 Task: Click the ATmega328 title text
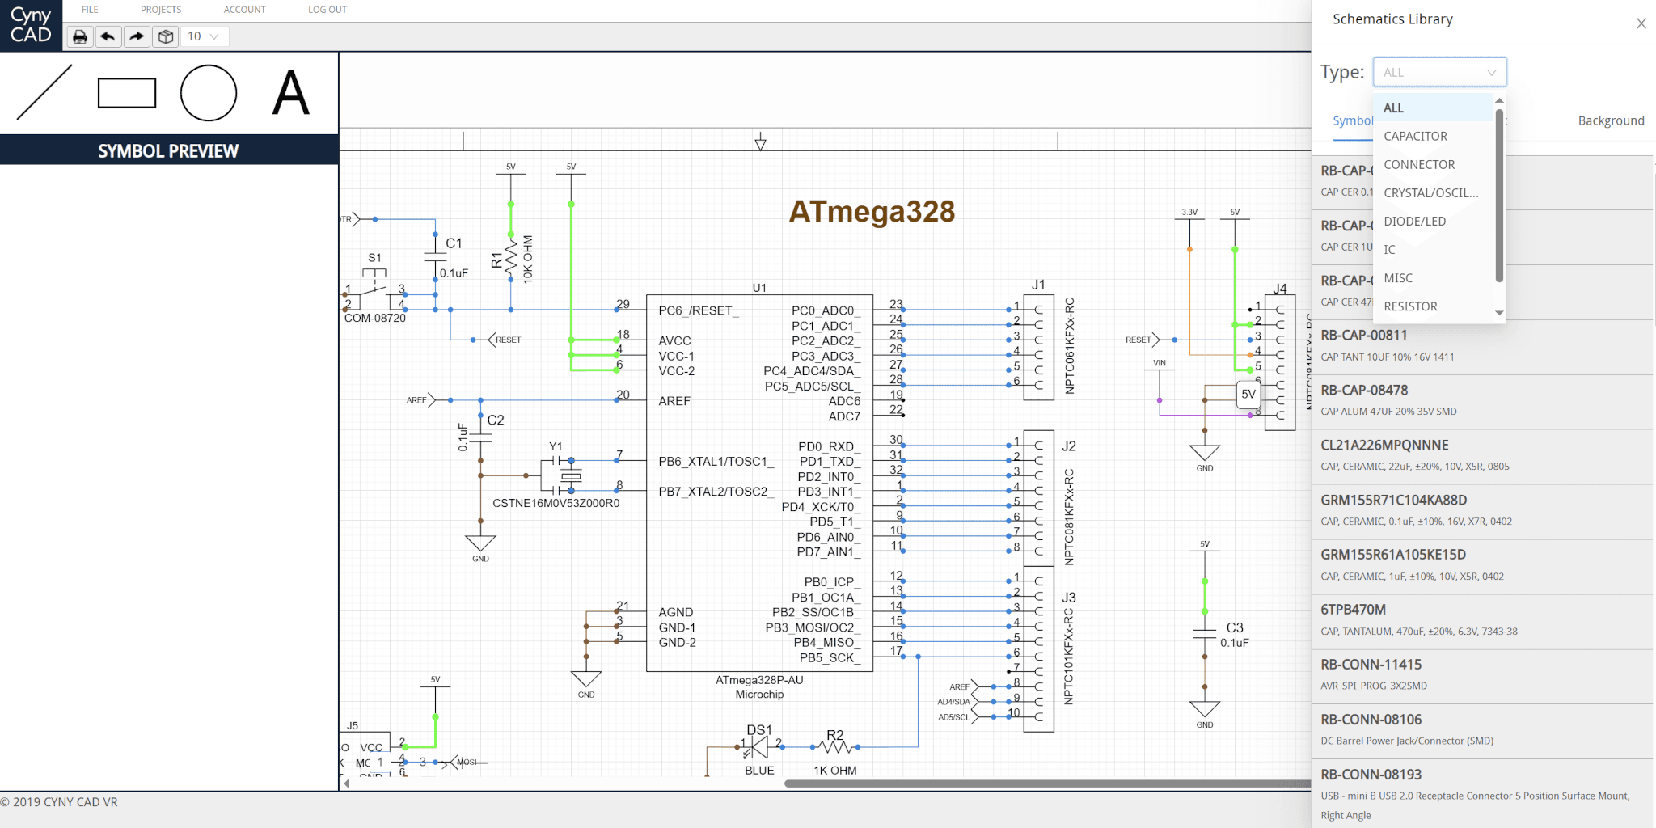coord(872,211)
